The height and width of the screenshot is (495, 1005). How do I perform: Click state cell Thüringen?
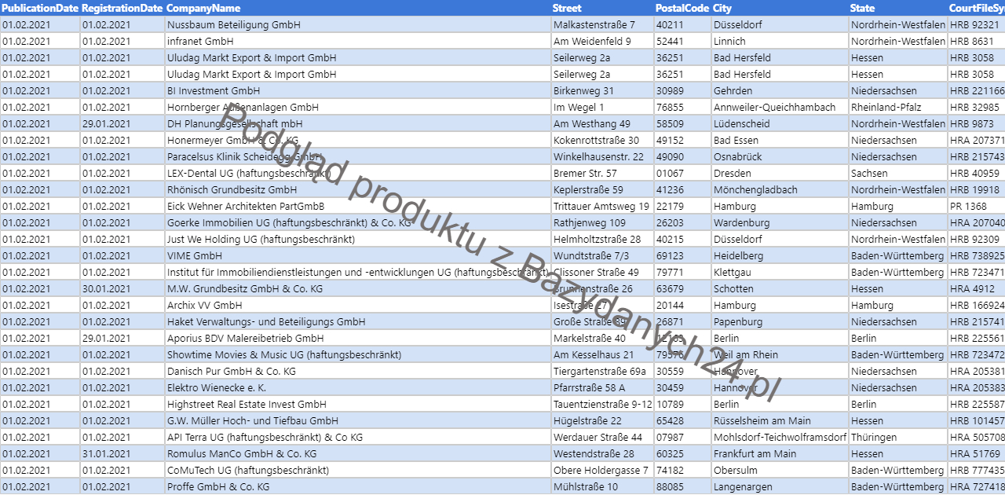point(897,437)
